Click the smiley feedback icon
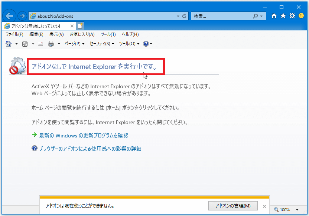The image size is (309, 216). pyautogui.click(x=301, y=16)
